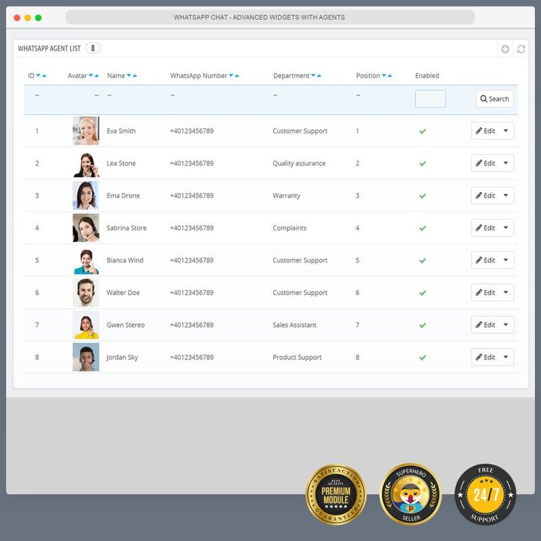Expand actions dropdown for Eva Smith
The image size is (541, 541).
[506, 131]
